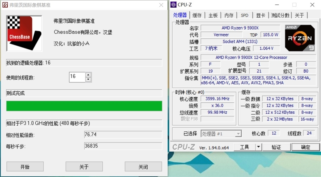Click the multiplier x 36.0 value
This screenshot has width=321, height=177.
pos(217,105)
